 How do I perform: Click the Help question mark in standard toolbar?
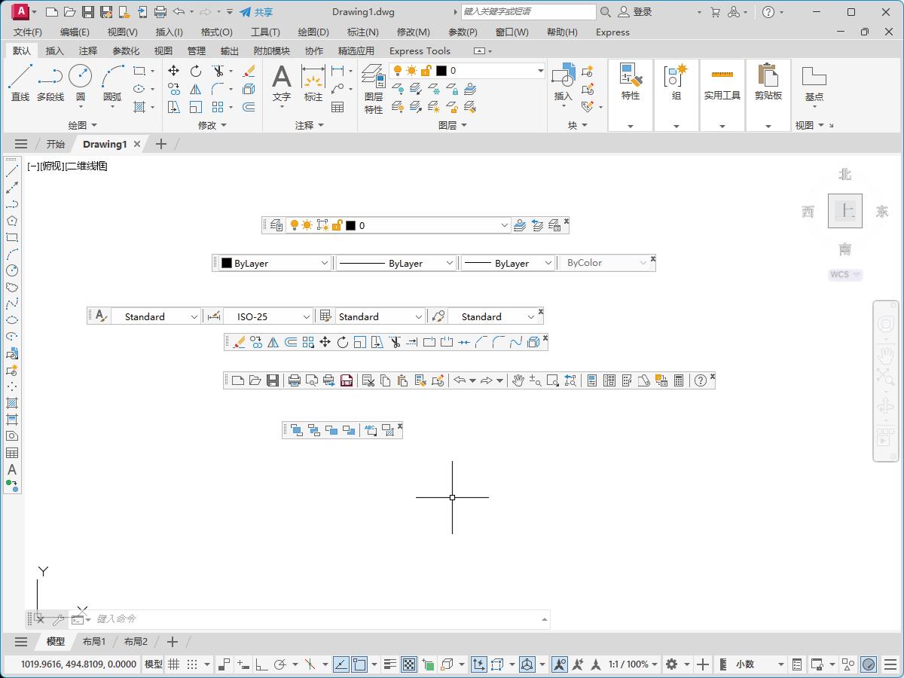pyautogui.click(x=701, y=380)
